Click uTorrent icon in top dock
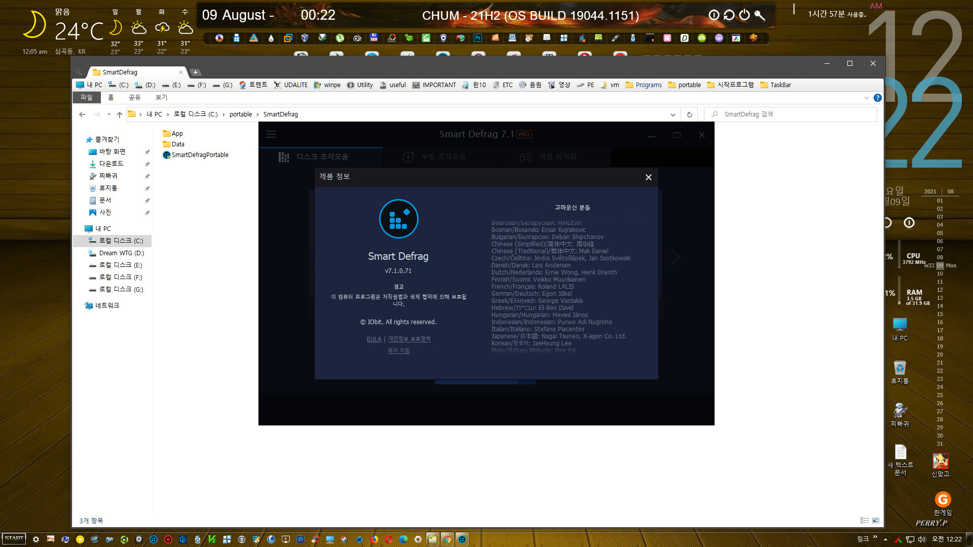The image size is (973, 547). click(340, 38)
